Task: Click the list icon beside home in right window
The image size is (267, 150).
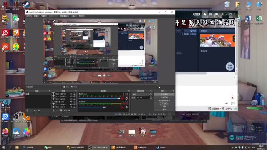Action: coord(210,14)
